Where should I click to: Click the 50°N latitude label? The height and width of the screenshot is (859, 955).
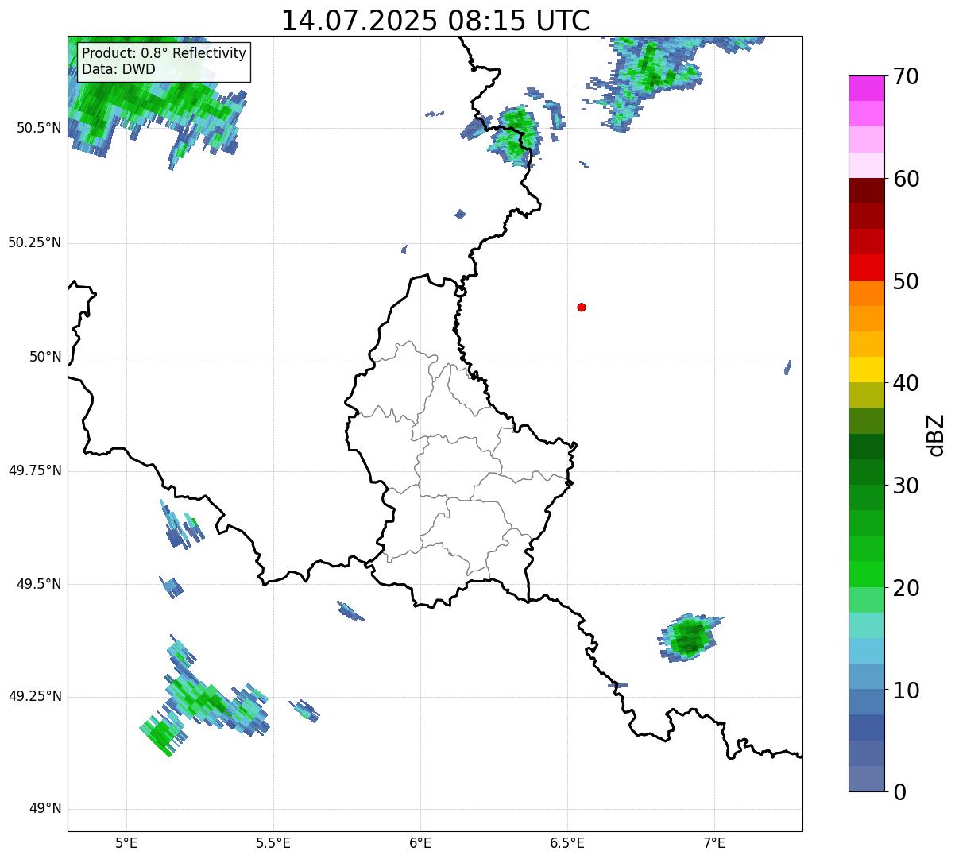pos(45,357)
